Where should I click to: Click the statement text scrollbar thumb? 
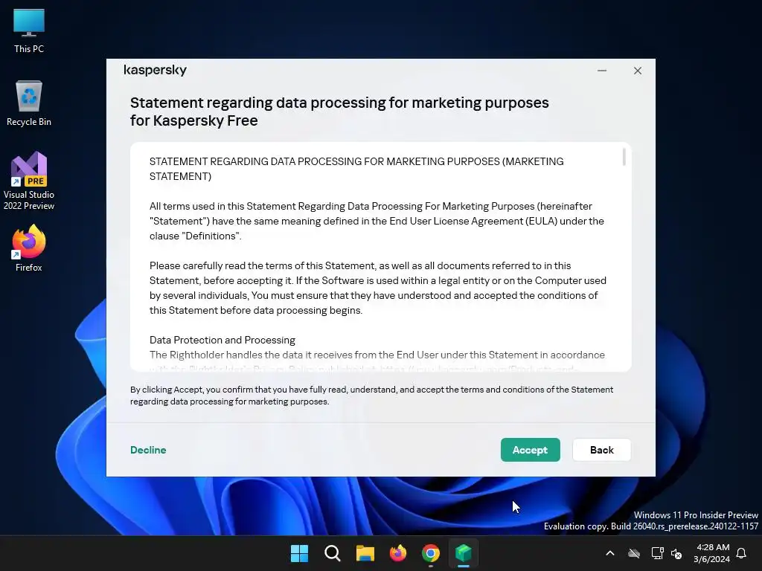624,158
